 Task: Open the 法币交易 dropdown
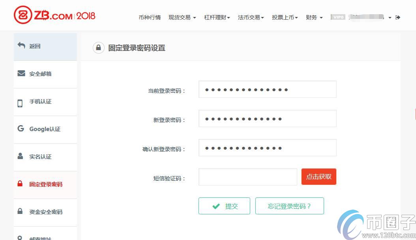tap(251, 17)
